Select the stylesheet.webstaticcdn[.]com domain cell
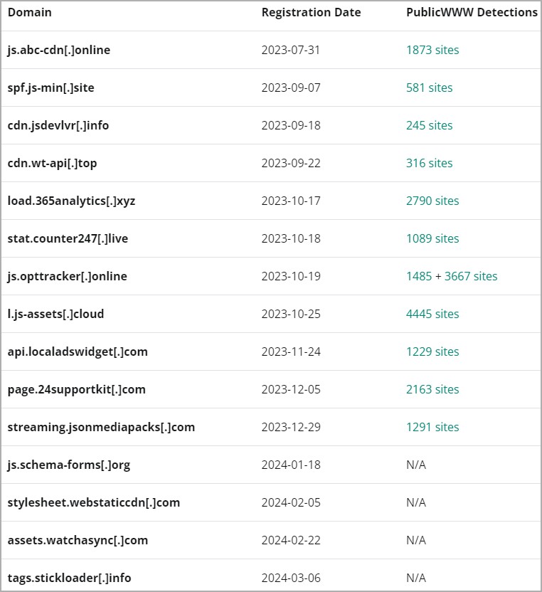The width and height of the screenshot is (542, 592). pos(93,502)
